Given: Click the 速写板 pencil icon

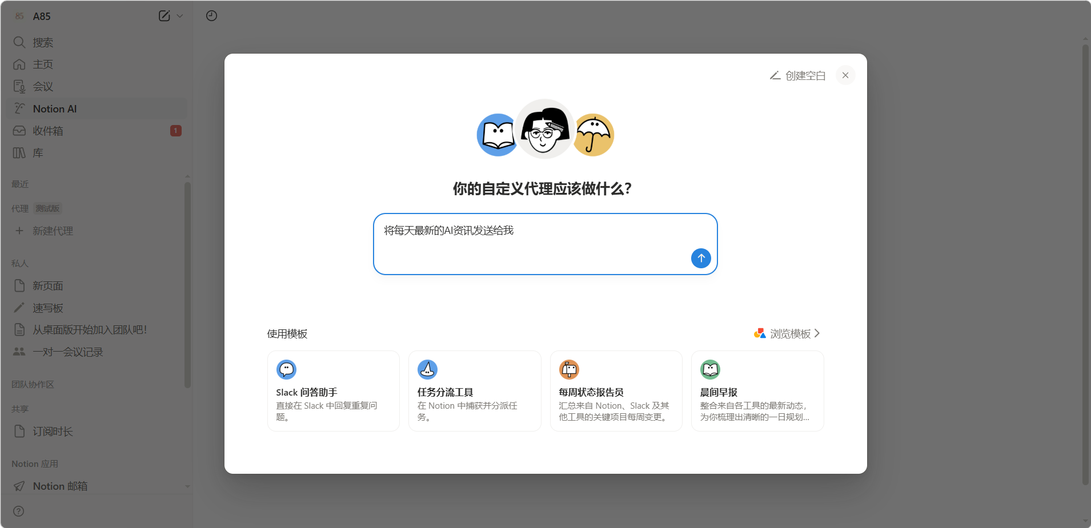Looking at the screenshot, I should [19, 308].
